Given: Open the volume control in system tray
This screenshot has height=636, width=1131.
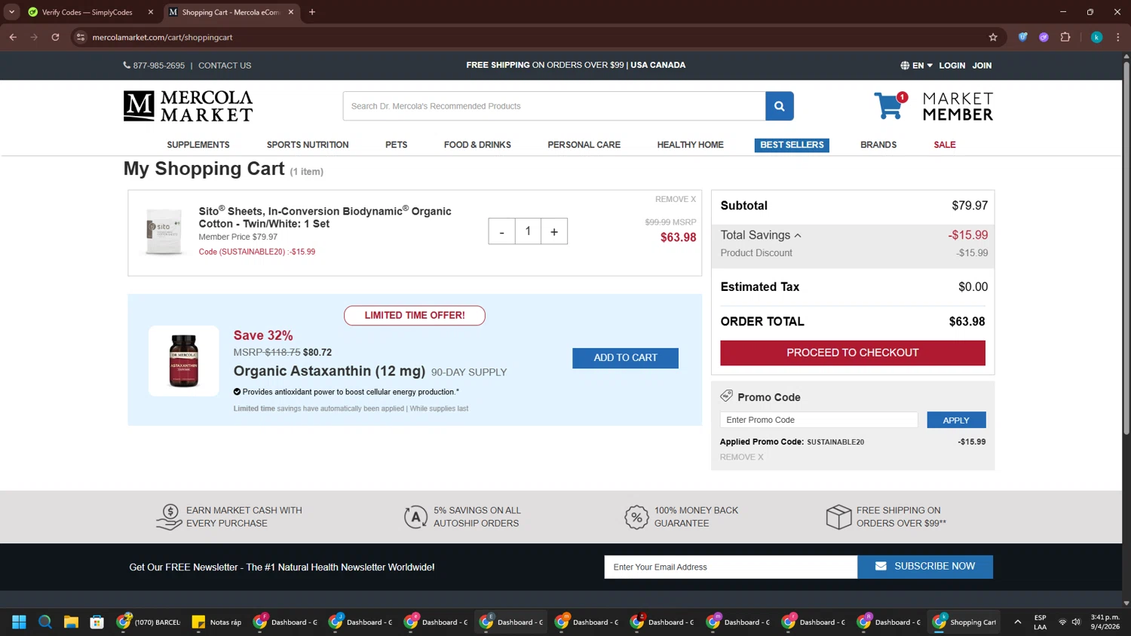Looking at the screenshot, I should pyautogui.click(x=1076, y=622).
